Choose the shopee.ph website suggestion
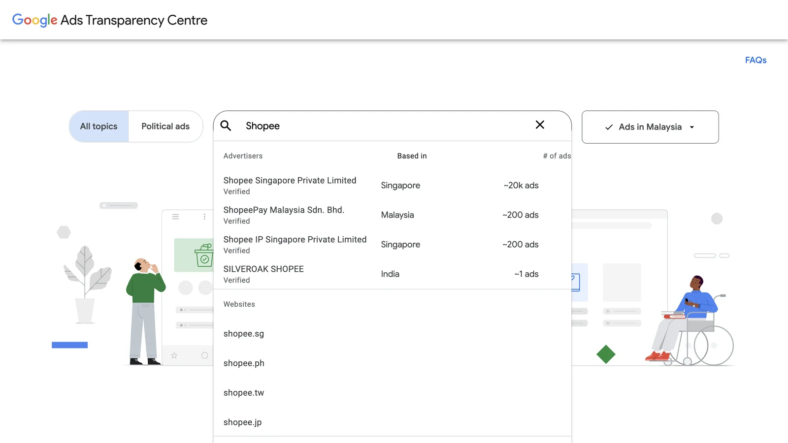The height and width of the screenshot is (443, 788). [x=392, y=363]
